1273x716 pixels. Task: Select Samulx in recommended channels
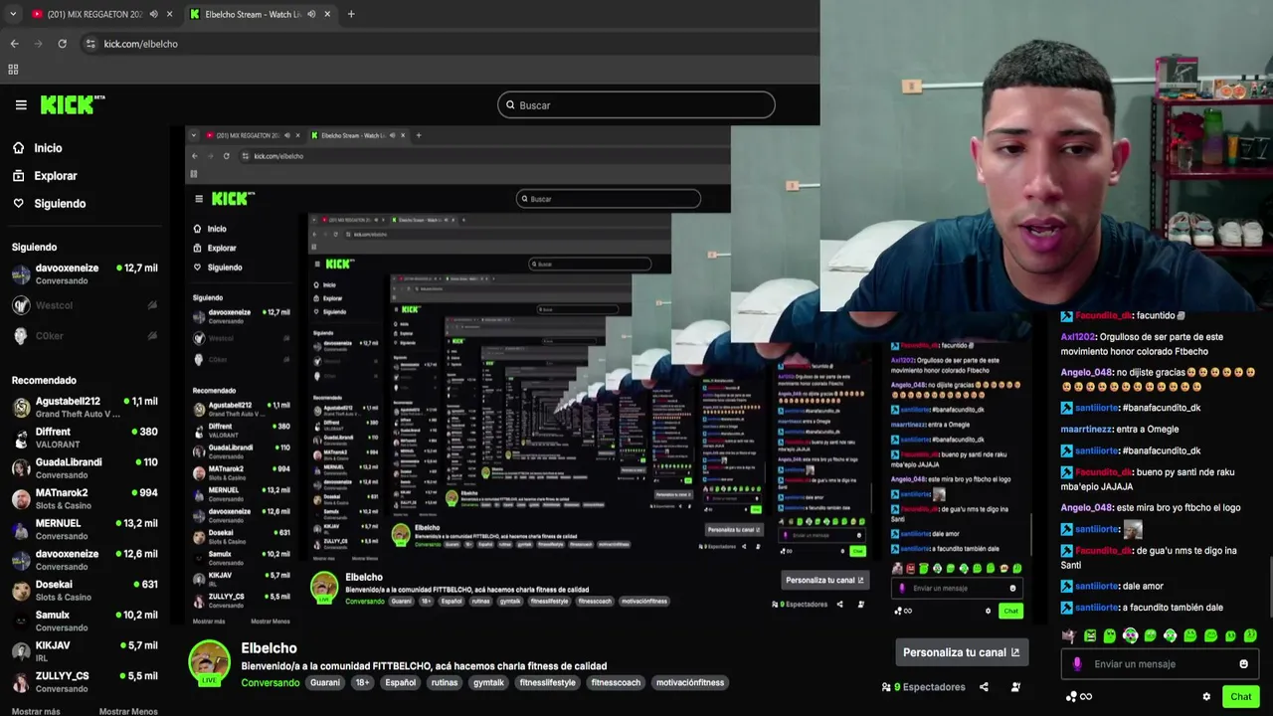click(x=85, y=621)
